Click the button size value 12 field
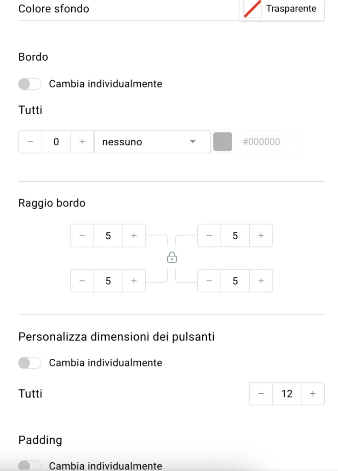The width and height of the screenshot is (338, 471). [287, 394]
